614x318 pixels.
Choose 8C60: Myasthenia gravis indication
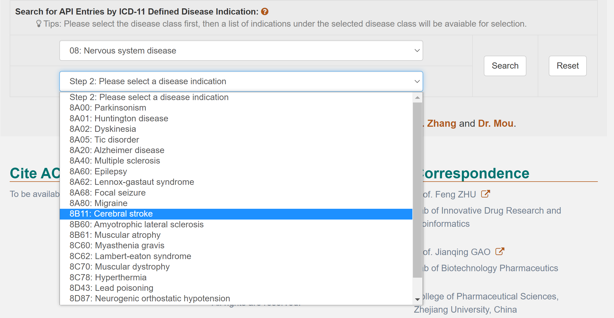117,245
